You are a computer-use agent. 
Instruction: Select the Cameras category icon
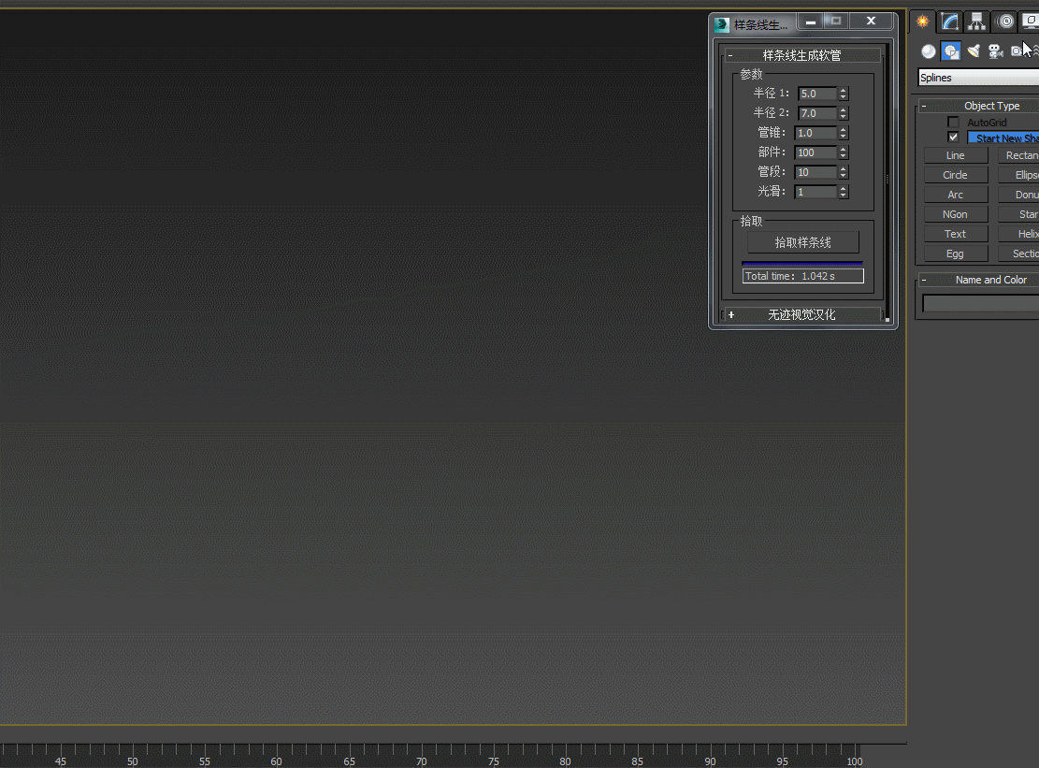[995, 51]
